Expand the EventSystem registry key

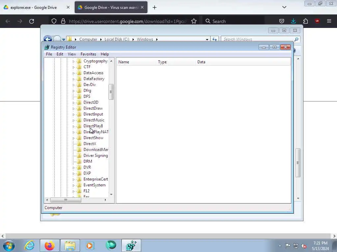click(73, 186)
